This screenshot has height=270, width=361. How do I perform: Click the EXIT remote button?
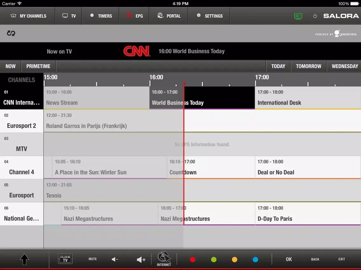tap(341, 259)
